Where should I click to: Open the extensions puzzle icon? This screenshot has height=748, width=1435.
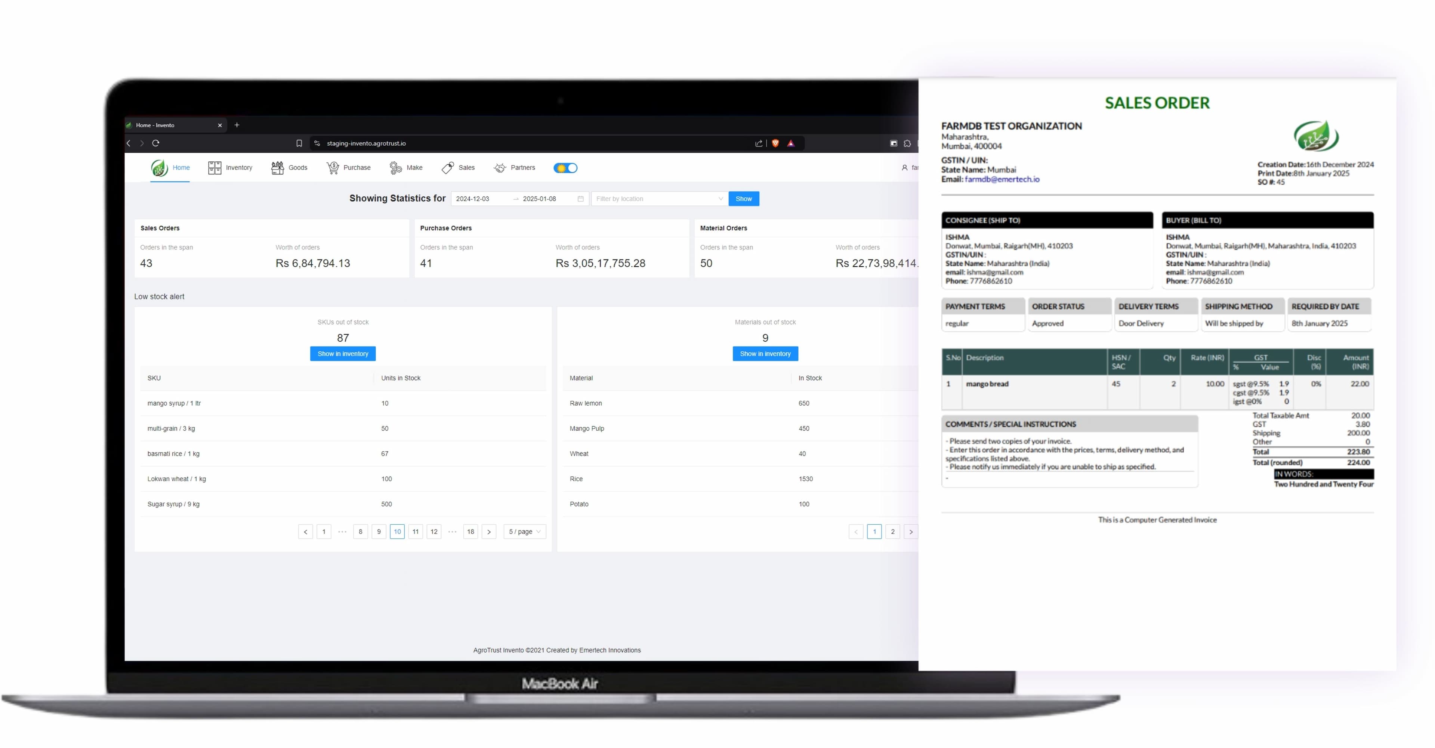pos(907,143)
